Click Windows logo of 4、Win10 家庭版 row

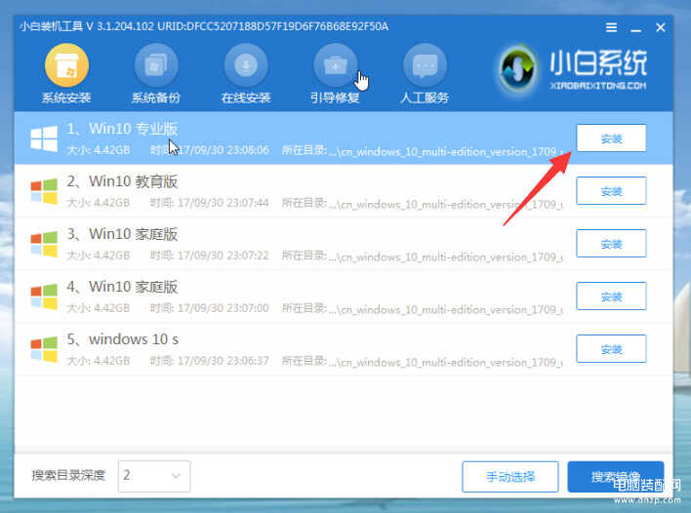tap(44, 296)
